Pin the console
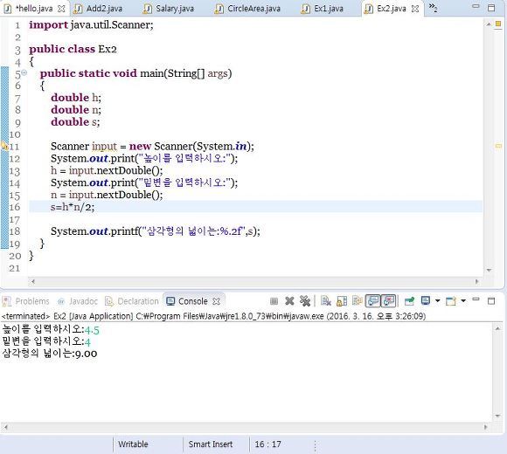The image size is (507, 454). (409, 301)
